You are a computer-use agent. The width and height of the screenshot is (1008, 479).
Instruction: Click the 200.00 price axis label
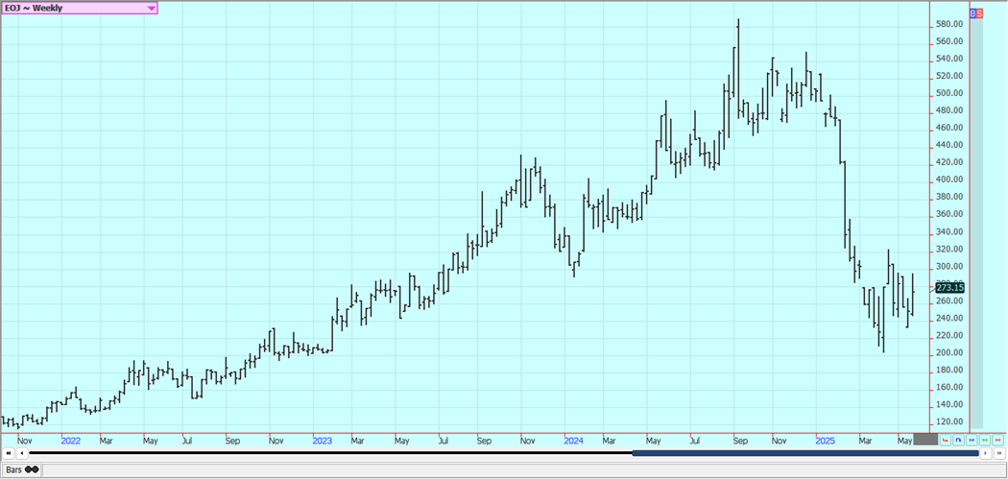(949, 353)
